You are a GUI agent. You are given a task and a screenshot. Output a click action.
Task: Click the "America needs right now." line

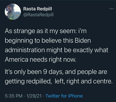click(40, 59)
